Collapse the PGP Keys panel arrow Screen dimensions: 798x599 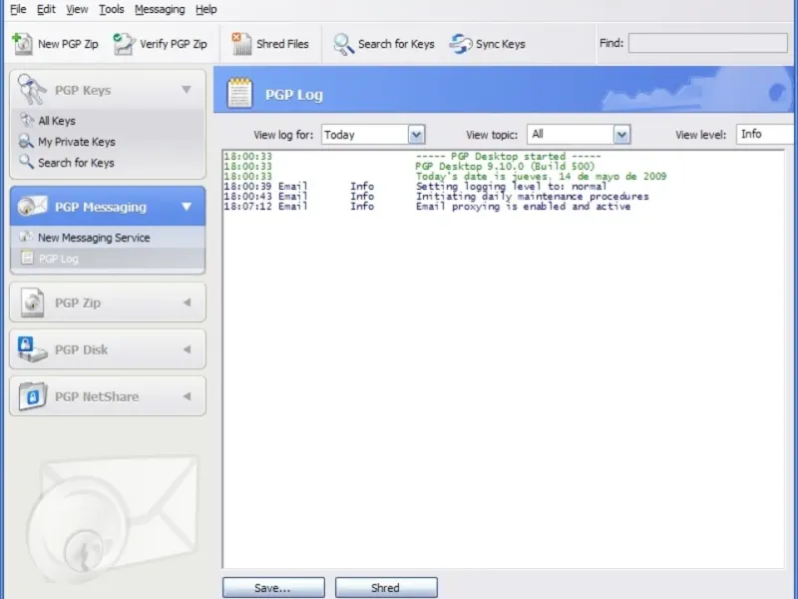[187, 90]
